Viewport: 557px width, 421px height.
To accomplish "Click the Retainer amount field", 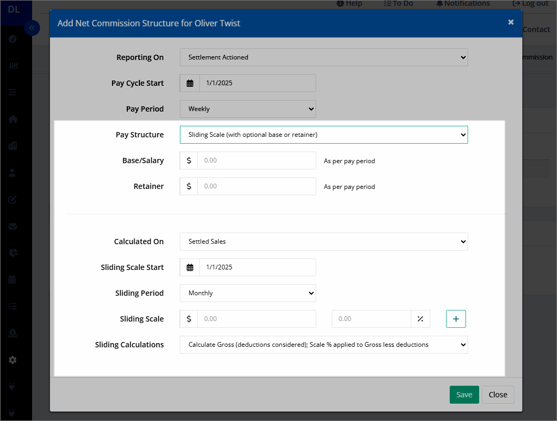I will (257, 186).
